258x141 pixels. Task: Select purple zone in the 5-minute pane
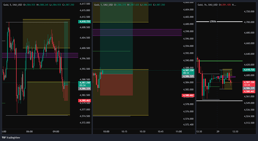point(40,55)
